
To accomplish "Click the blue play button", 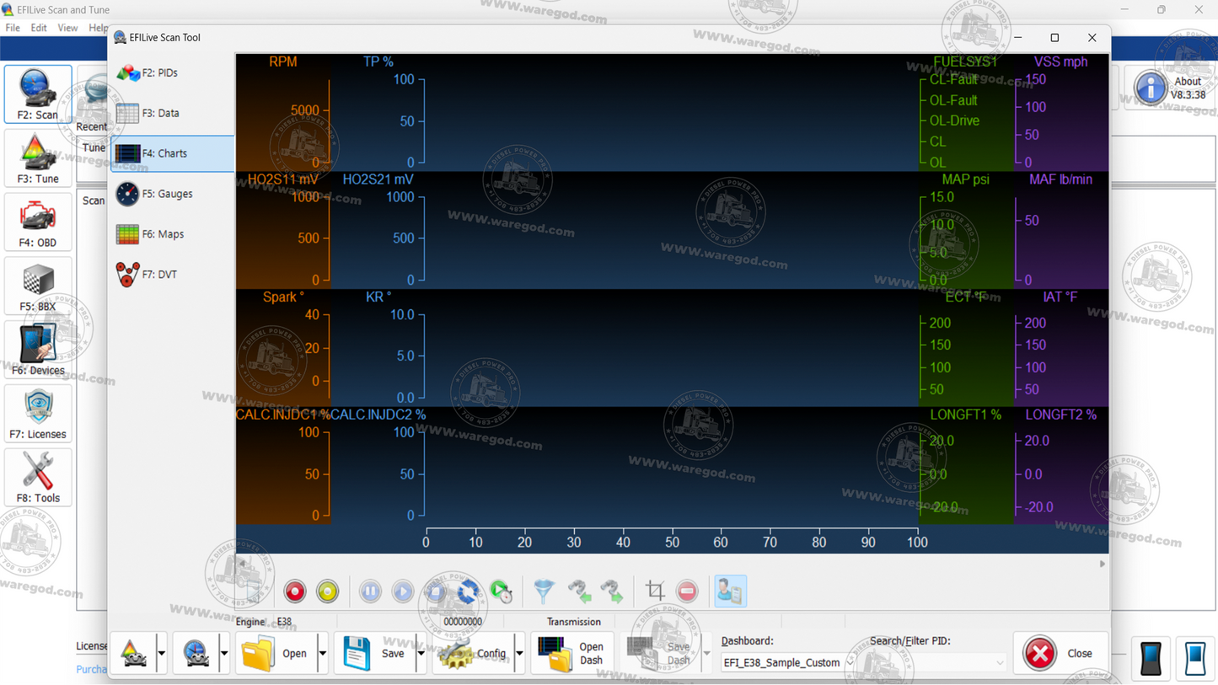I will pyautogui.click(x=403, y=591).
